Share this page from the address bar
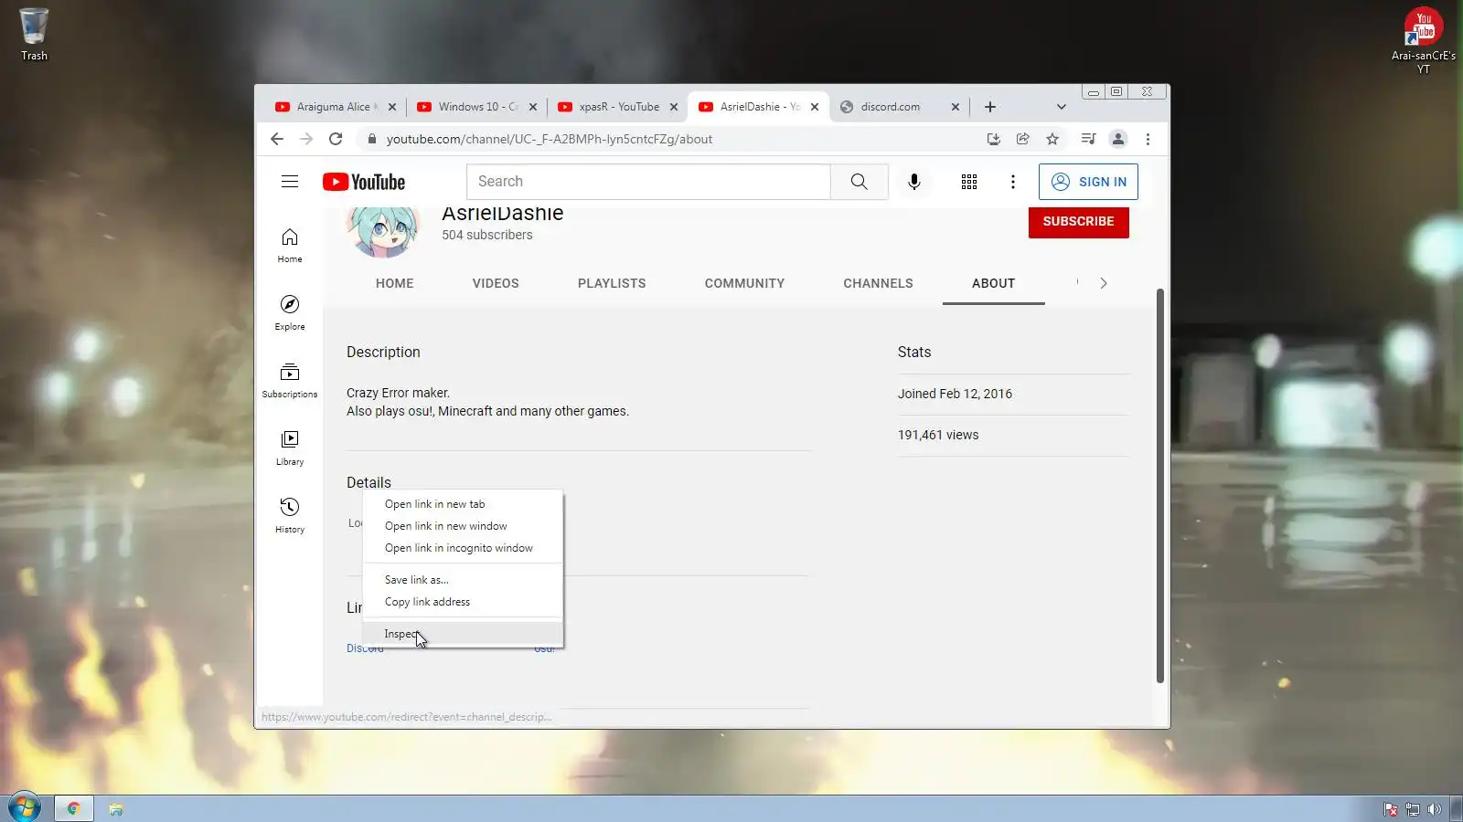The width and height of the screenshot is (1463, 822). [x=1022, y=139]
